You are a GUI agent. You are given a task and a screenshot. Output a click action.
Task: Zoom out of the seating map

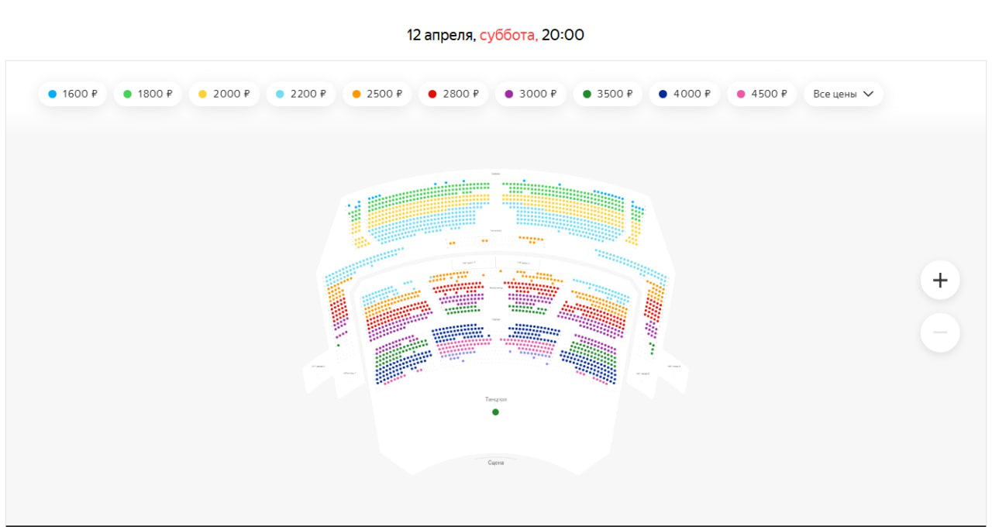[940, 332]
